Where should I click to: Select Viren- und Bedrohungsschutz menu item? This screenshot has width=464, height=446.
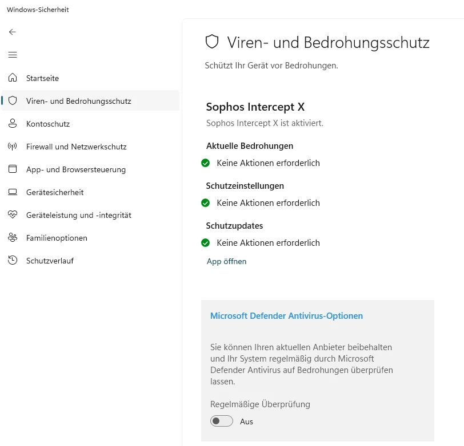(90, 101)
